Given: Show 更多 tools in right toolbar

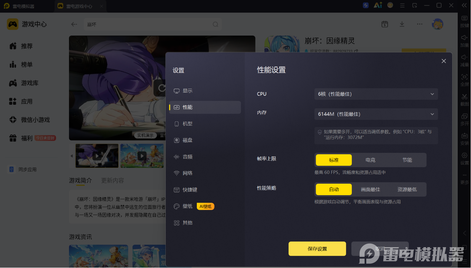Looking at the screenshot, I should [x=465, y=178].
